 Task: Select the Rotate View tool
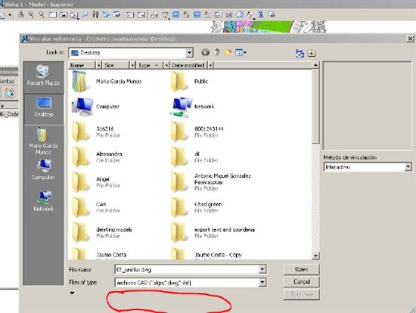[74, 15]
